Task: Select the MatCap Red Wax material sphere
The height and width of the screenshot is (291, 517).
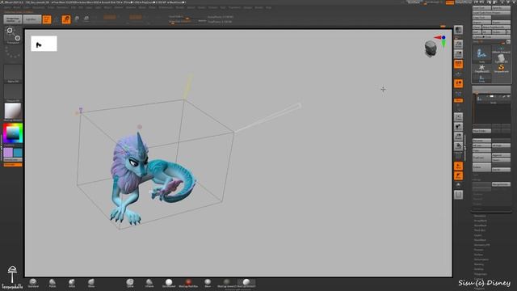Action: (188, 283)
